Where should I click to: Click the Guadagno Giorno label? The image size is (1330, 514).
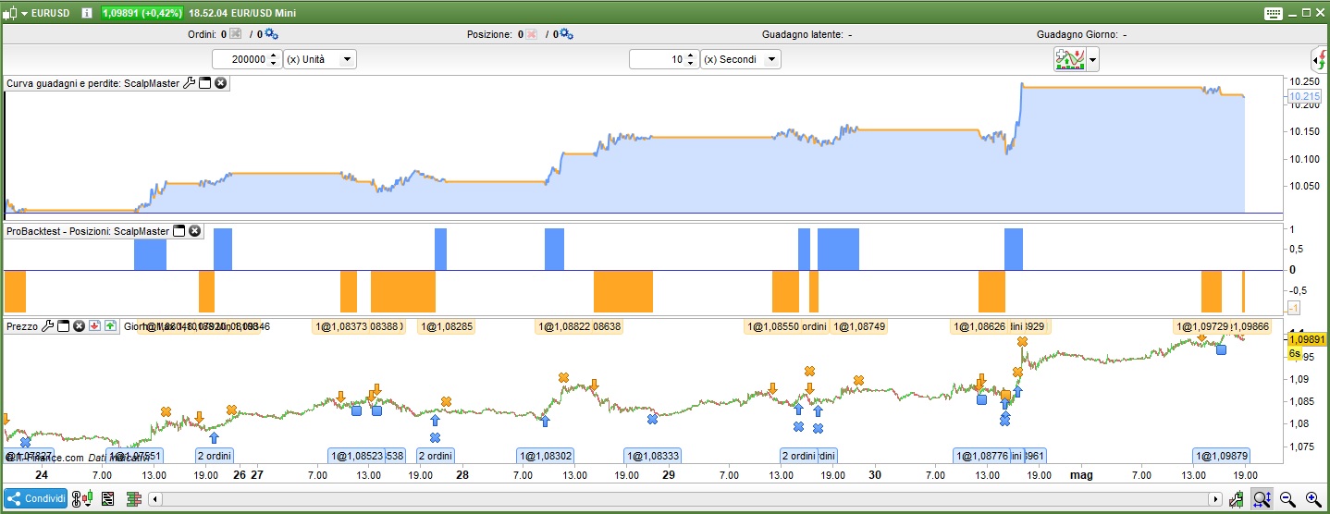pyautogui.click(x=1078, y=34)
